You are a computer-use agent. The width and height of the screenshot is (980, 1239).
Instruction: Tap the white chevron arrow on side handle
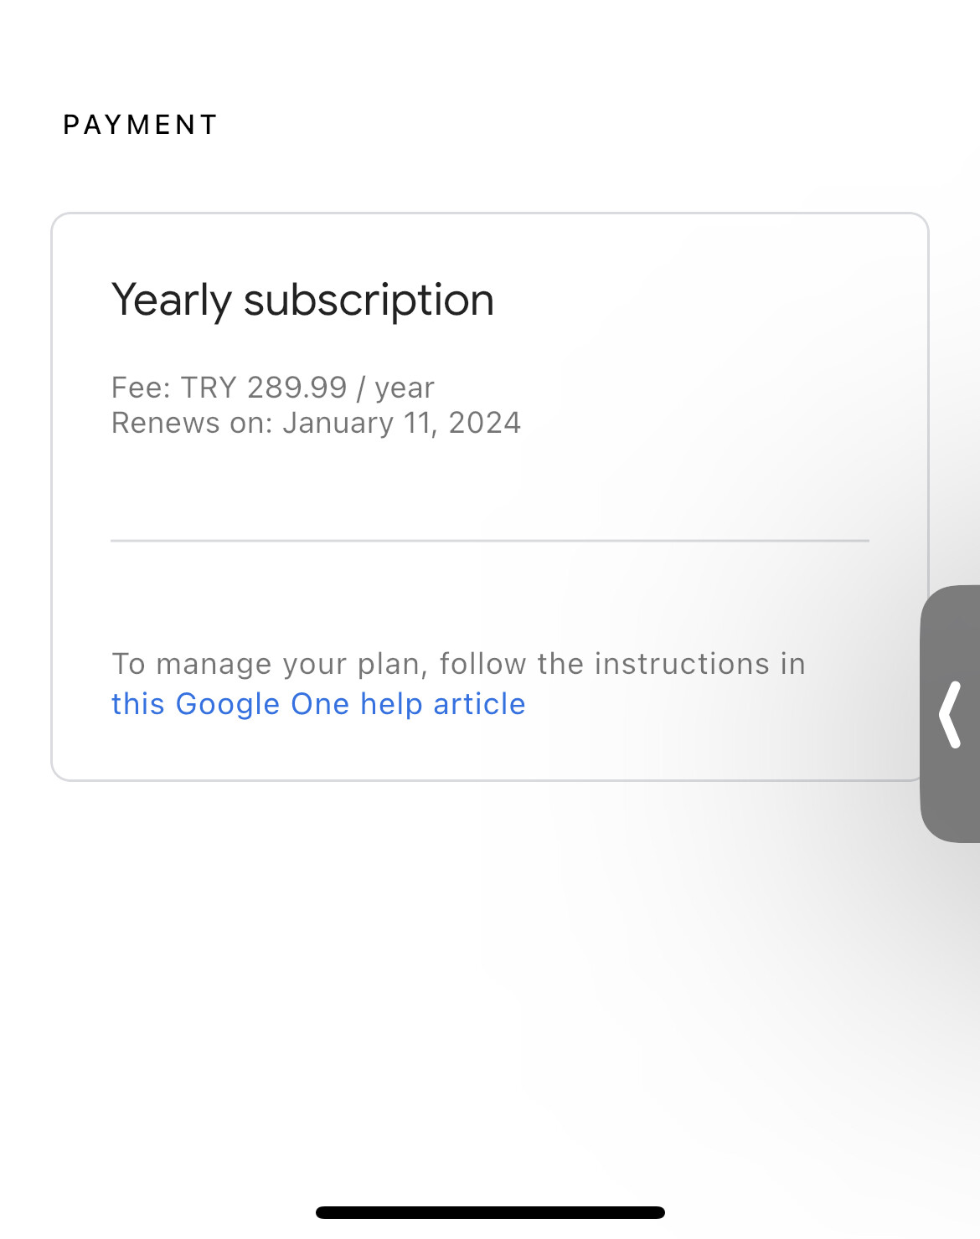coord(950,714)
